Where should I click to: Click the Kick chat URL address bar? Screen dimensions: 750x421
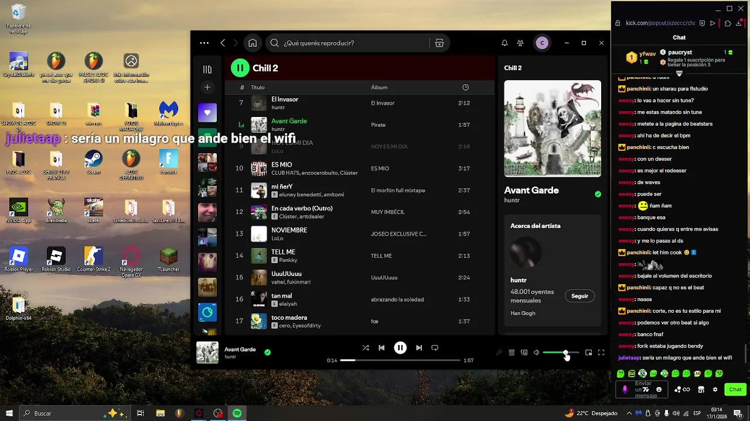[660, 23]
